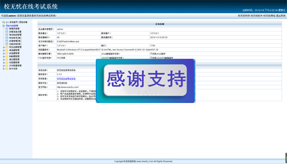Click the 不支持Jmail组件 value cell
Viewport: 287px width, 164px height.
pos(158,54)
